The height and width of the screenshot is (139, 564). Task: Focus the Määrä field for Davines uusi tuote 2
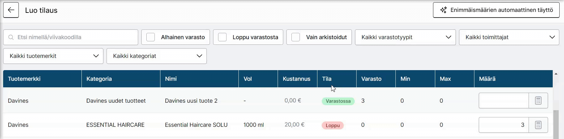click(x=504, y=100)
